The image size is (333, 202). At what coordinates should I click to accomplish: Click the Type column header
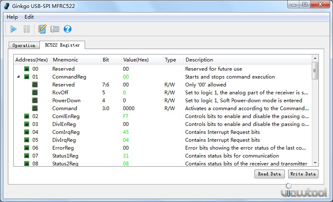coord(173,60)
